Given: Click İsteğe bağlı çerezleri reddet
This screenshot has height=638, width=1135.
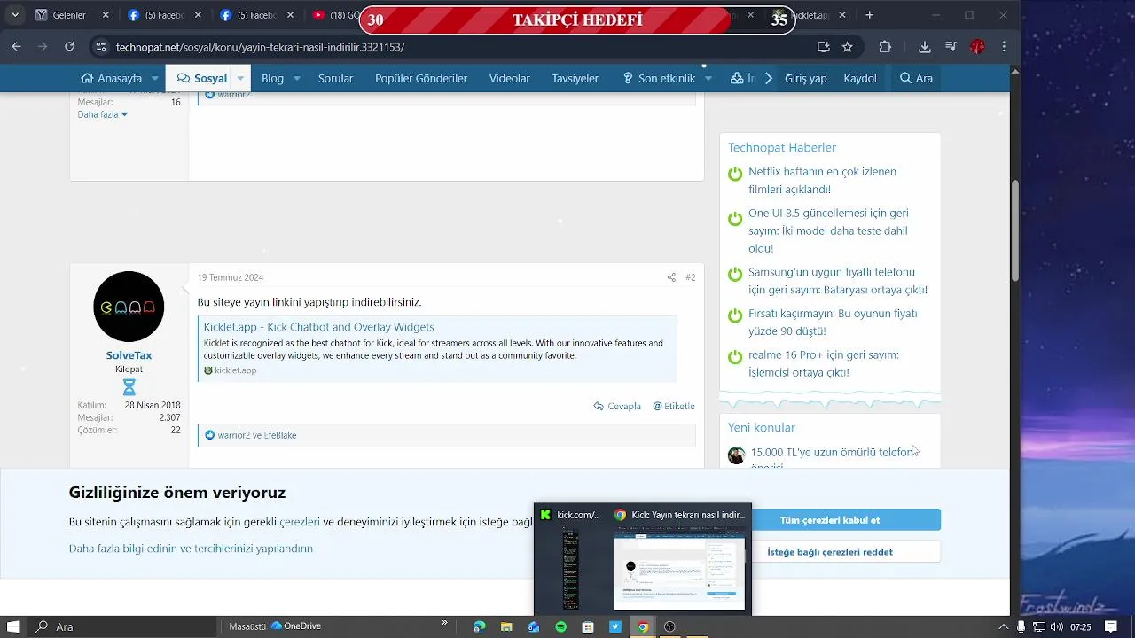Looking at the screenshot, I should pyautogui.click(x=830, y=552).
